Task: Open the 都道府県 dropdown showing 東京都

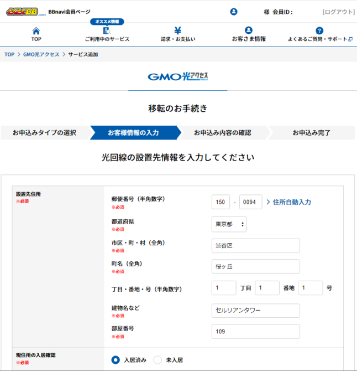Action: (x=229, y=224)
